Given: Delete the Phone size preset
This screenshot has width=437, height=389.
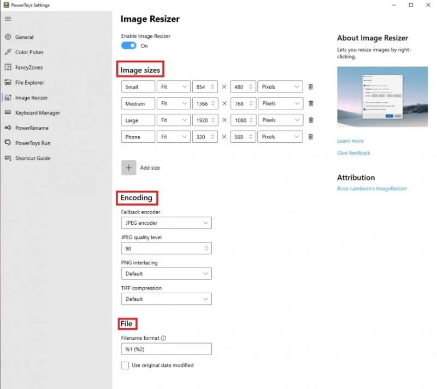Looking at the screenshot, I should [310, 137].
